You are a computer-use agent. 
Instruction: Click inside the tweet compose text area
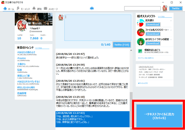point(98,28)
